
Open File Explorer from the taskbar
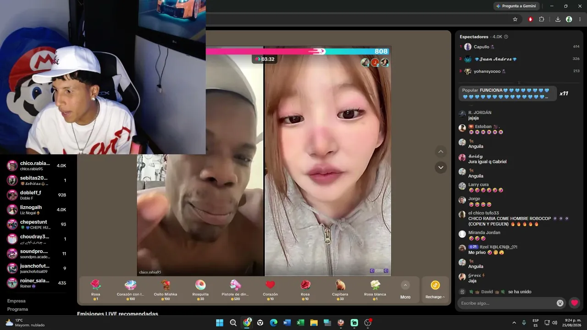(314, 323)
